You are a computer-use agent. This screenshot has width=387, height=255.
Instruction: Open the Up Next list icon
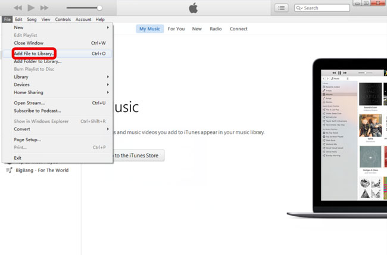click(281, 8)
